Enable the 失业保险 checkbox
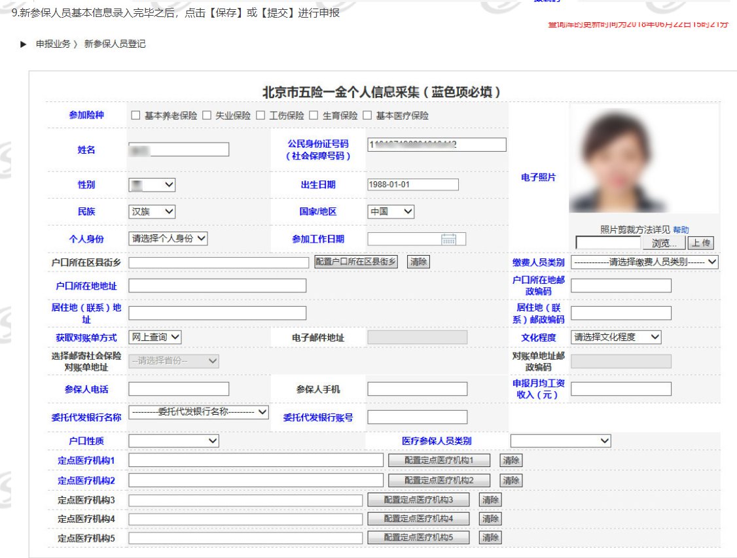 [x=207, y=116]
